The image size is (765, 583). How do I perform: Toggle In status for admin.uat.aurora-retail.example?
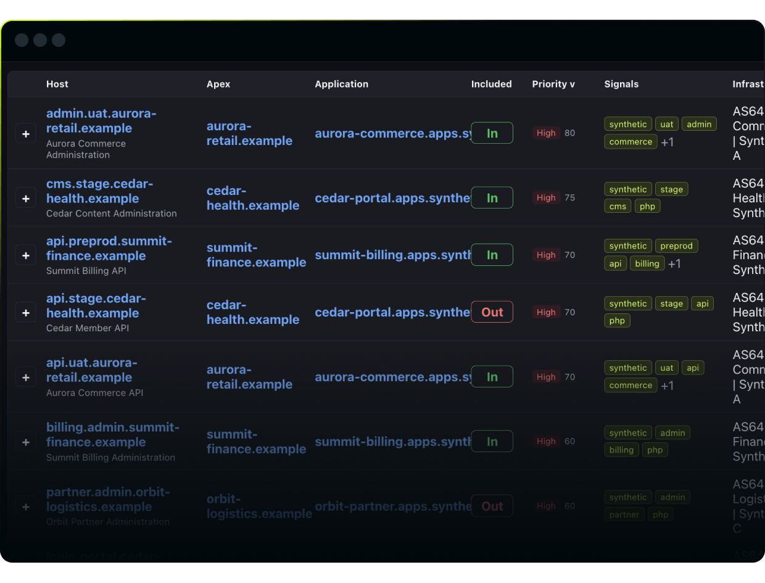pos(492,133)
